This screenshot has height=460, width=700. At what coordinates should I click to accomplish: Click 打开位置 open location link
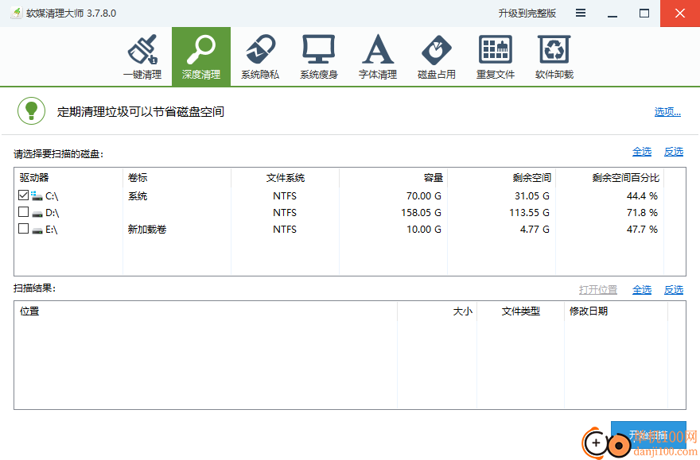click(x=598, y=290)
